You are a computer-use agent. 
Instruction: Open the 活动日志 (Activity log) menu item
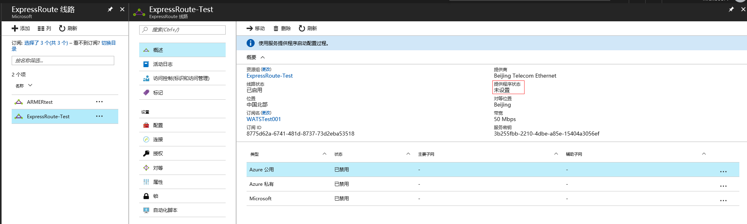tap(163, 64)
